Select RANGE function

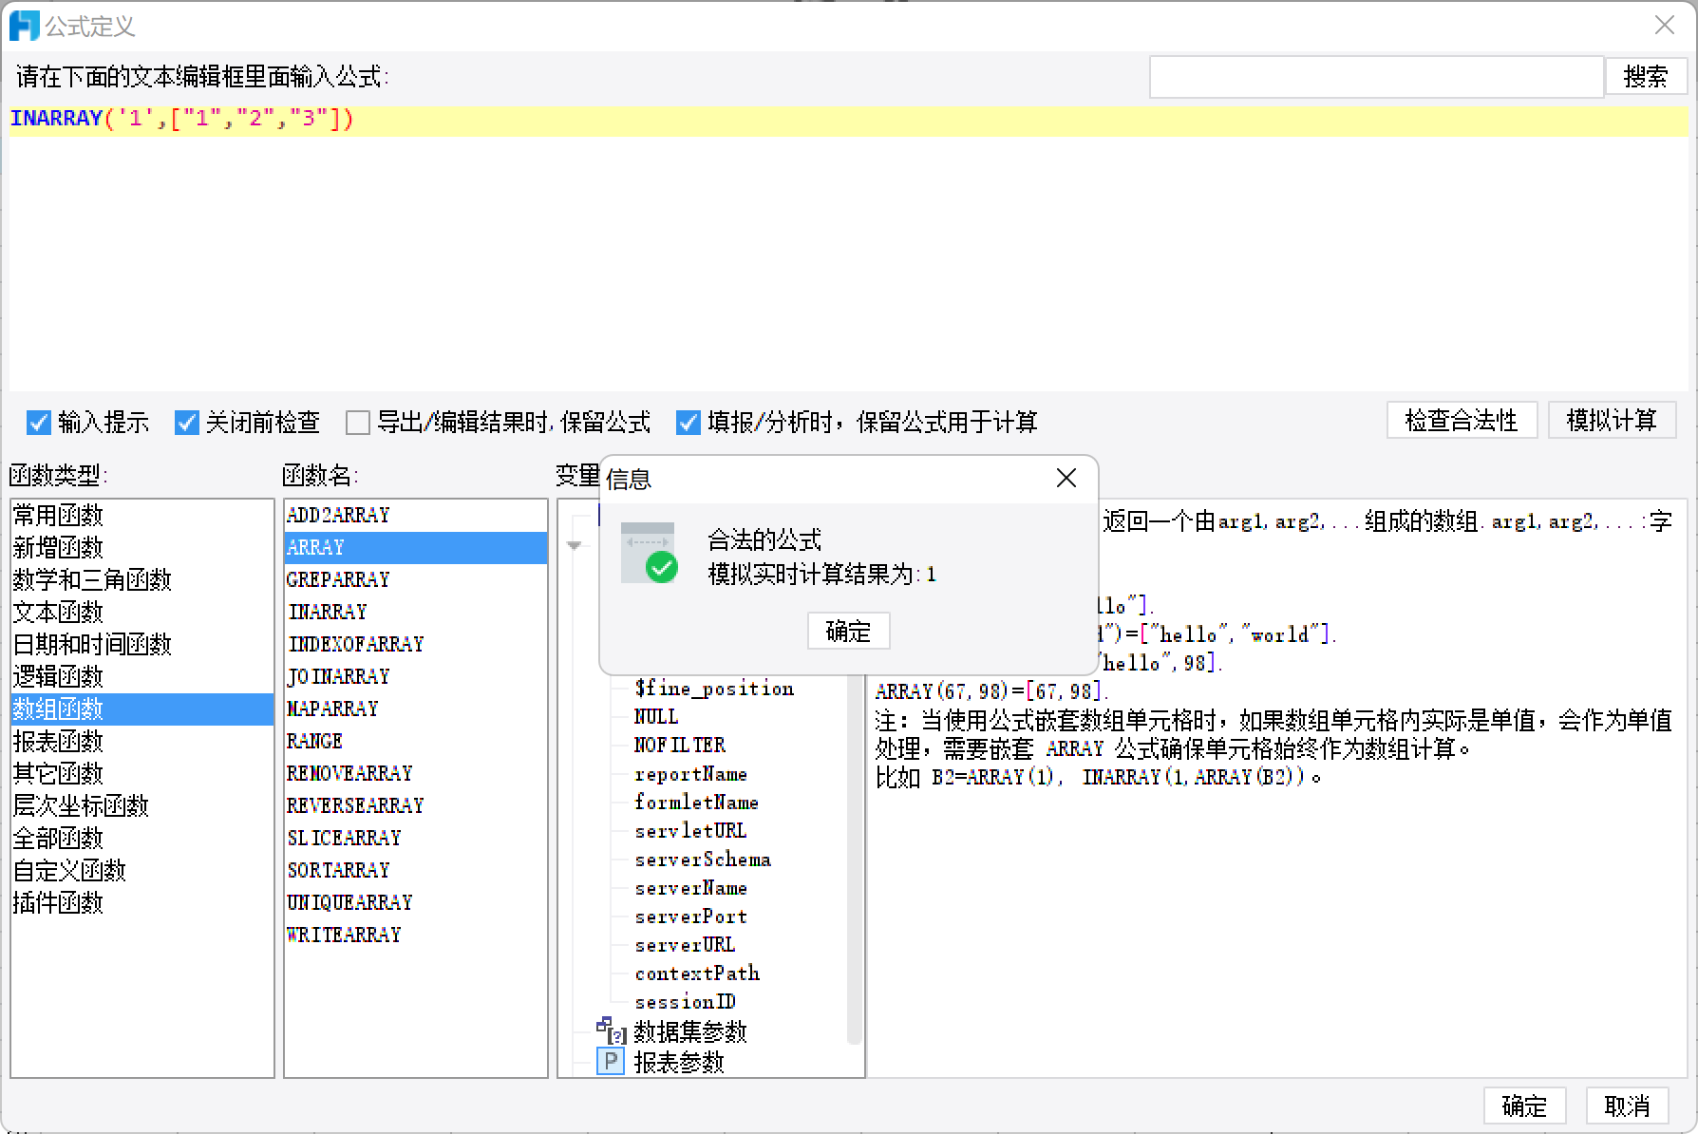click(x=415, y=742)
